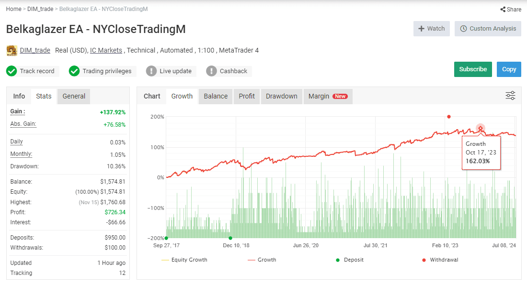Open the IC Markets broker link
Viewport: 527px width, 285px height.
pos(106,50)
